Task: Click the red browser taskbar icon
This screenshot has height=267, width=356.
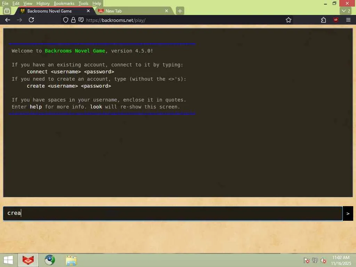Action: (x=28, y=260)
